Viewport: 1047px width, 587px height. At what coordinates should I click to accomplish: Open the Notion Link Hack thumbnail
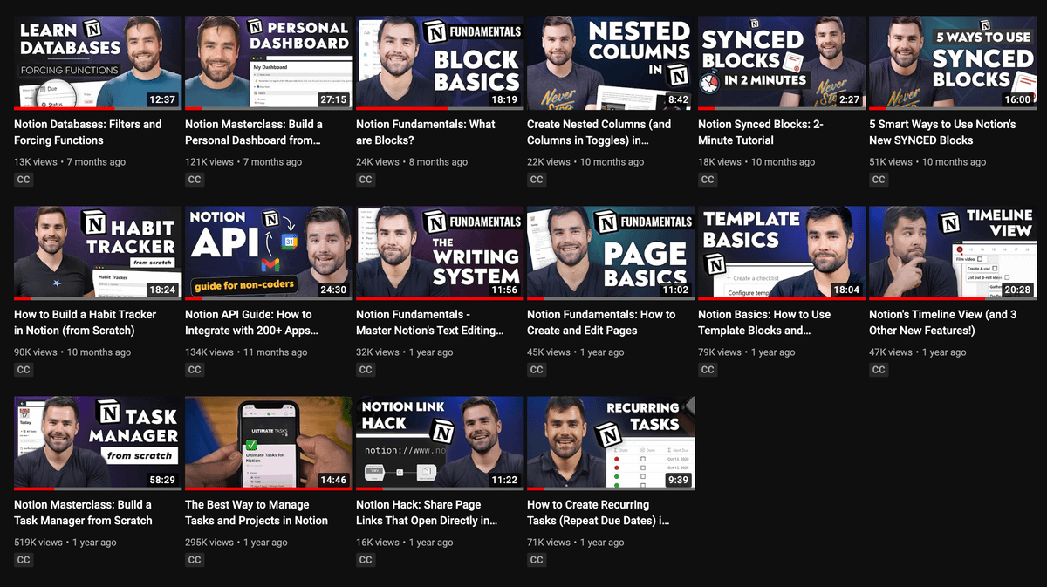440,443
